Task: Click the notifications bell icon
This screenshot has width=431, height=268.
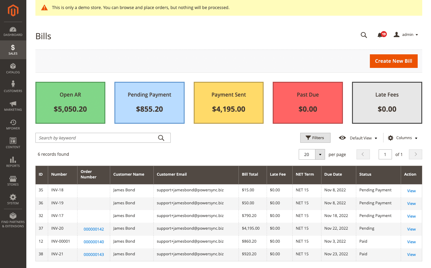Action: (x=380, y=35)
